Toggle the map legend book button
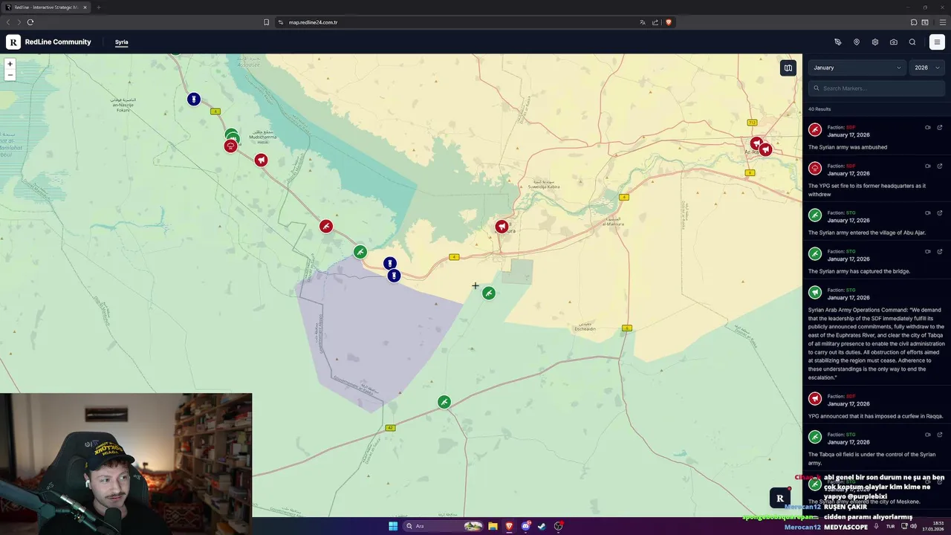951x535 pixels. (x=788, y=68)
